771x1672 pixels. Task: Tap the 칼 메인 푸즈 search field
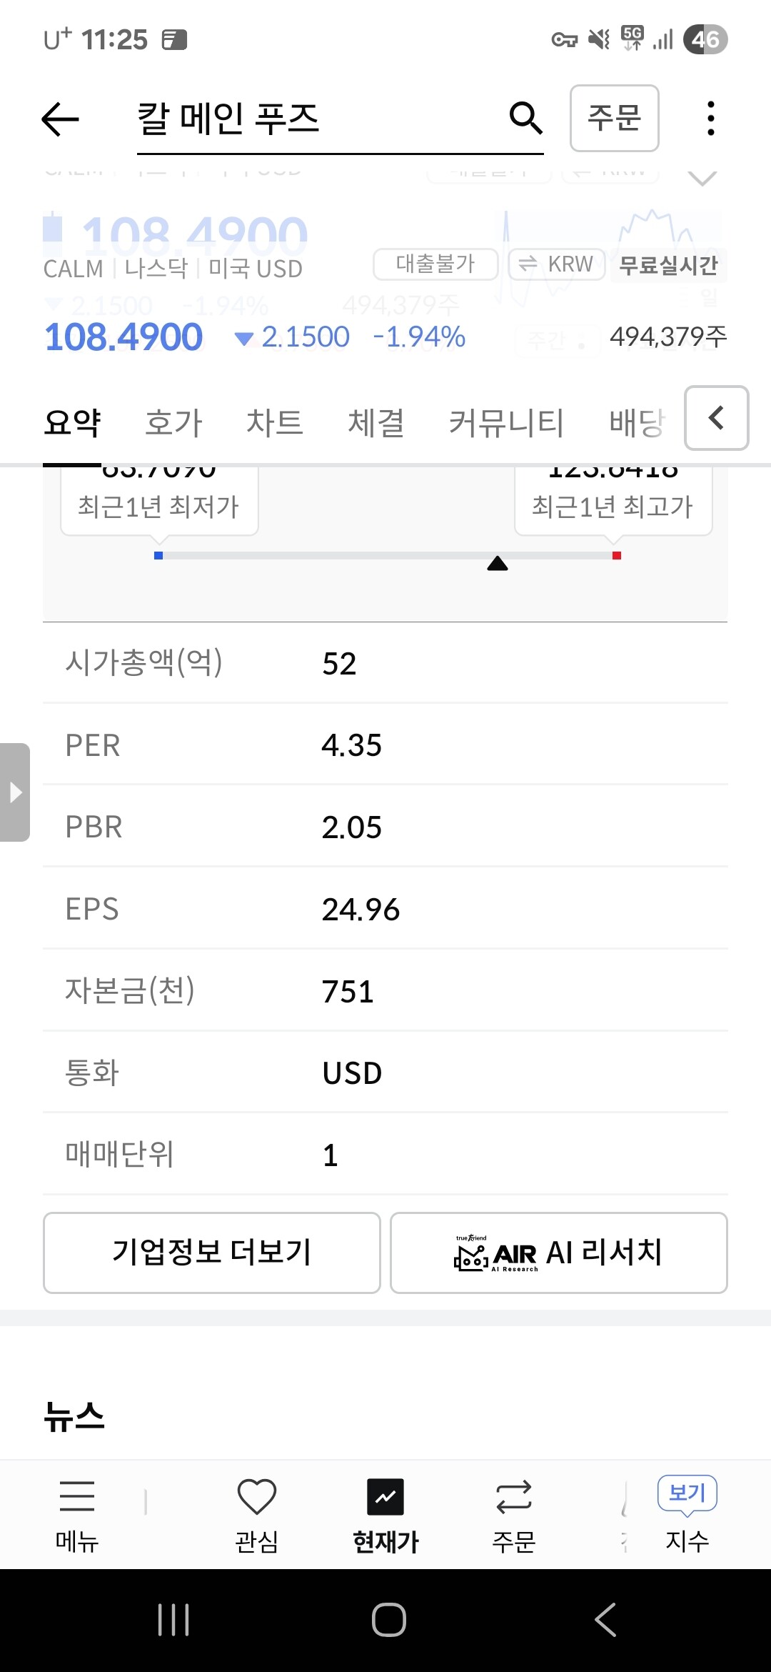(x=314, y=119)
